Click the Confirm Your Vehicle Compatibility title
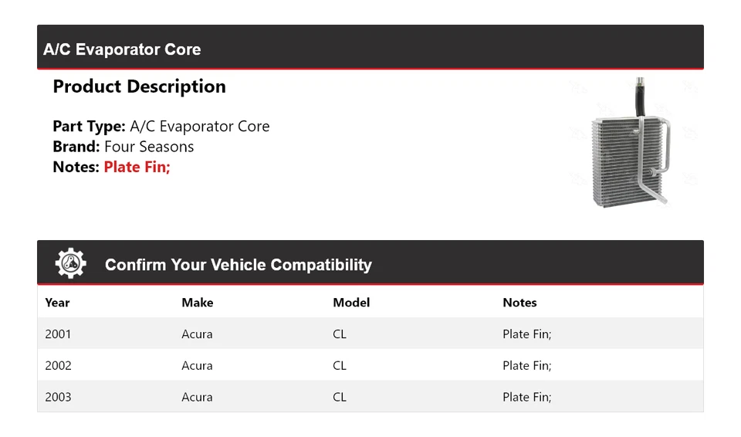This screenshot has height=437, width=741. coord(238,265)
